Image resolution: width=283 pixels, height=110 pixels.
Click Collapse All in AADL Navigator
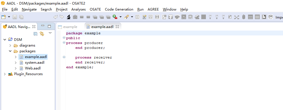coord(36,34)
